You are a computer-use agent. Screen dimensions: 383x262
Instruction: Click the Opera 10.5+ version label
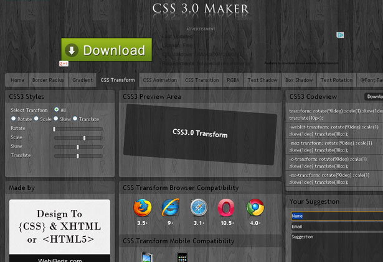tap(227, 223)
